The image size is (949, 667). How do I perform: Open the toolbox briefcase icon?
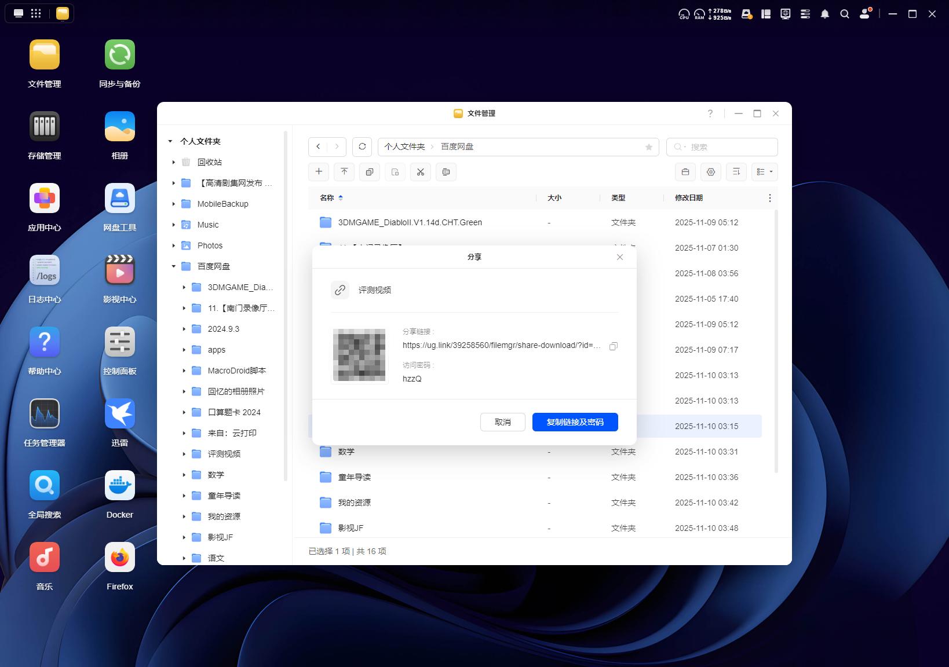685,172
